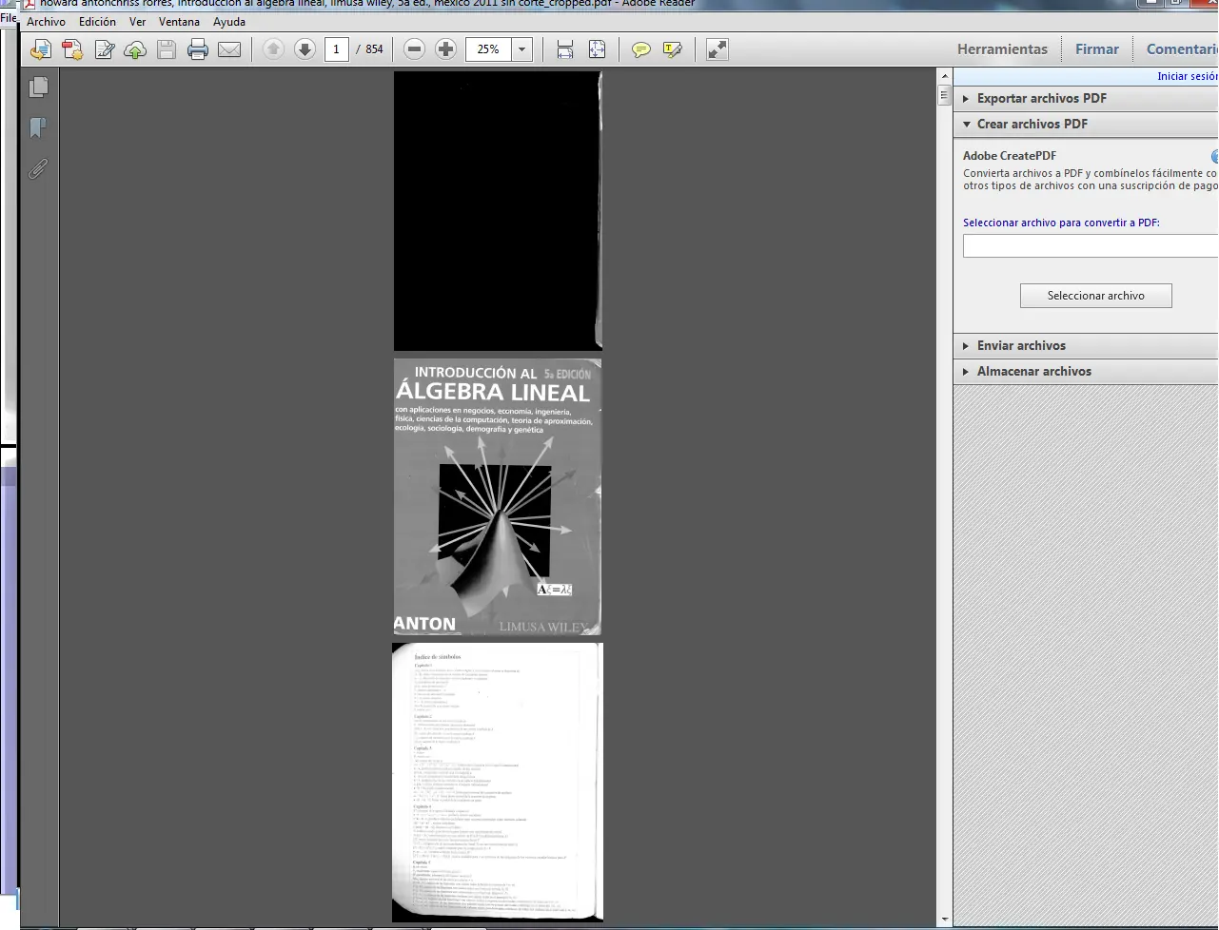Click the Álgebra Lineal book cover page

pos(498,496)
